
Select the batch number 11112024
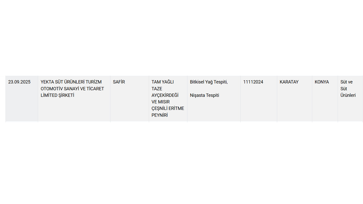pyautogui.click(x=253, y=82)
